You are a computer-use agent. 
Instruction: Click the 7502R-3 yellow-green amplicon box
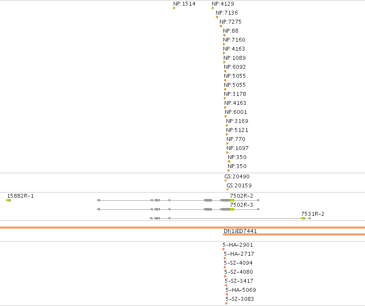(x=232, y=209)
